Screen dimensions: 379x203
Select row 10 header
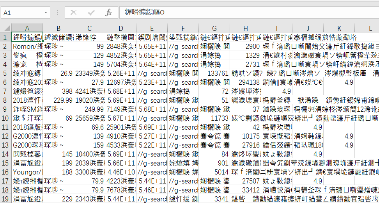[5, 118]
